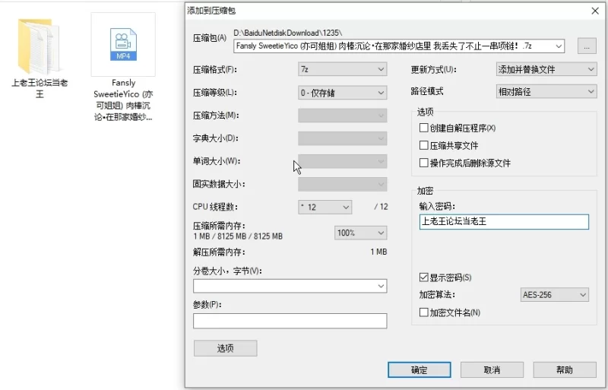Image resolution: width=608 pixels, height=390 pixels.
Task: Open the 更新方式 dropdown
Action: coord(546,70)
